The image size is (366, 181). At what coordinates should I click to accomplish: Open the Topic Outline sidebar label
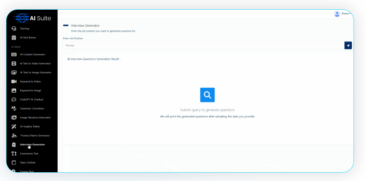pyautogui.click(x=28, y=163)
